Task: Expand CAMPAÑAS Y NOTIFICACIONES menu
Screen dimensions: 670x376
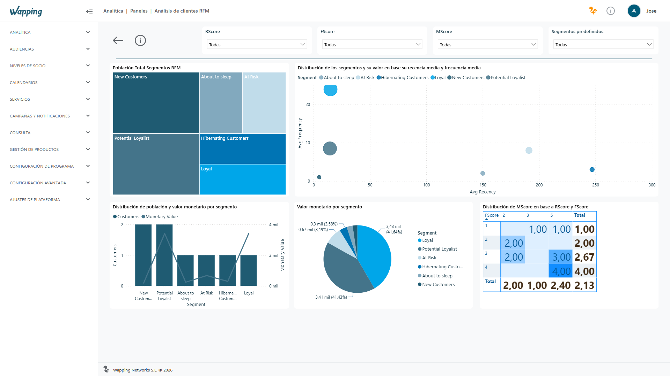Action: pyautogui.click(x=49, y=116)
